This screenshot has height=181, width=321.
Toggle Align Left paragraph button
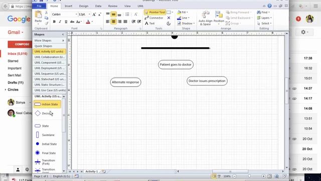tap(108, 22)
